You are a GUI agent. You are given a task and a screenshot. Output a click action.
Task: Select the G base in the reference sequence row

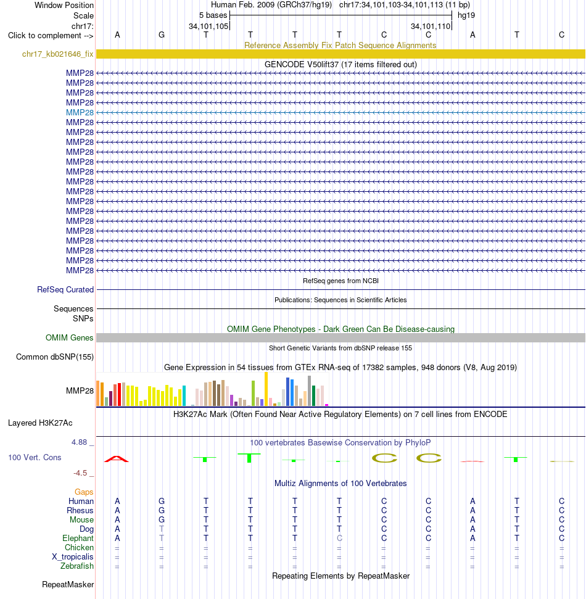pyautogui.click(x=162, y=35)
